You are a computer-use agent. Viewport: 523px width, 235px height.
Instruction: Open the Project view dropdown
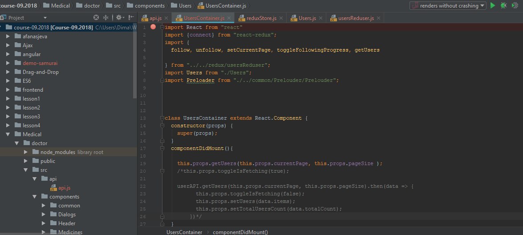pos(45,18)
